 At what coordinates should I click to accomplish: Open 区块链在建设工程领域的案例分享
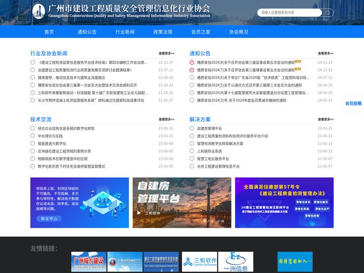pyautogui.click(x=64, y=151)
